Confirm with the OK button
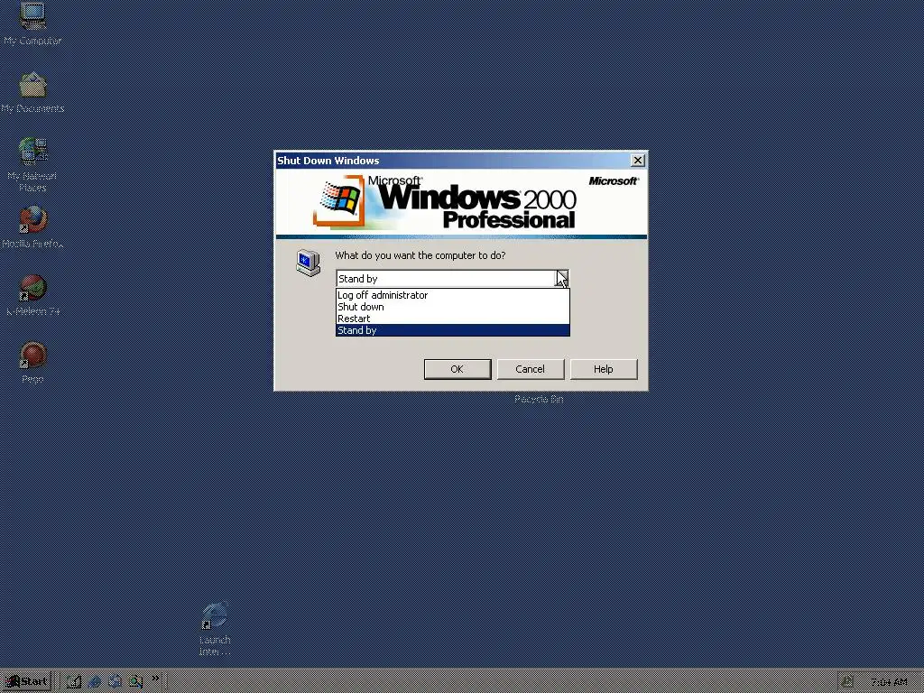 point(457,369)
